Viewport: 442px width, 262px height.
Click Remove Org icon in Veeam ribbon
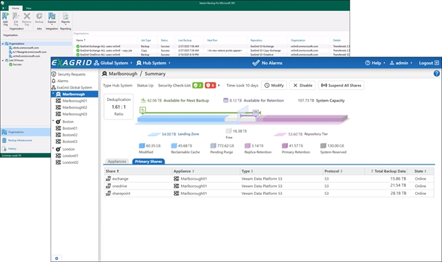pyautogui.click(x=26, y=19)
